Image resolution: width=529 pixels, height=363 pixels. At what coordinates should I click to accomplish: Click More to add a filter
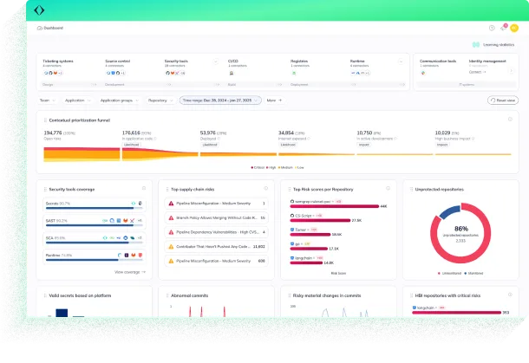coord(274,100)
